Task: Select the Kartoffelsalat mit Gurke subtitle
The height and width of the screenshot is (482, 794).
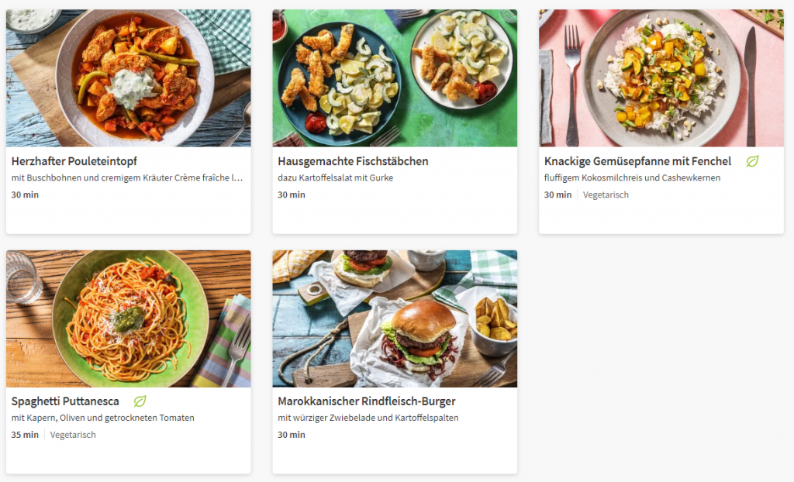Action: [x=335, y=178]
